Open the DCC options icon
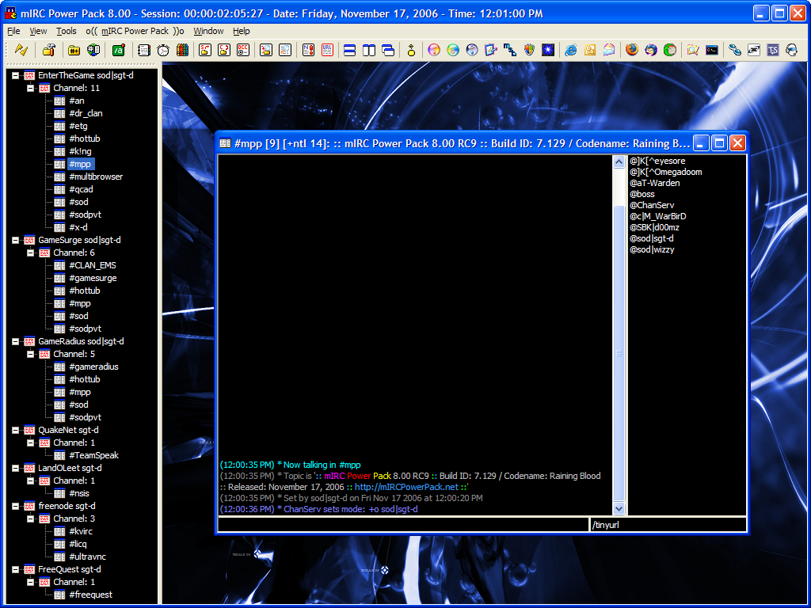The height and width of the screenshot is (608, 811). pyautogui.click(x=243, y=50)
